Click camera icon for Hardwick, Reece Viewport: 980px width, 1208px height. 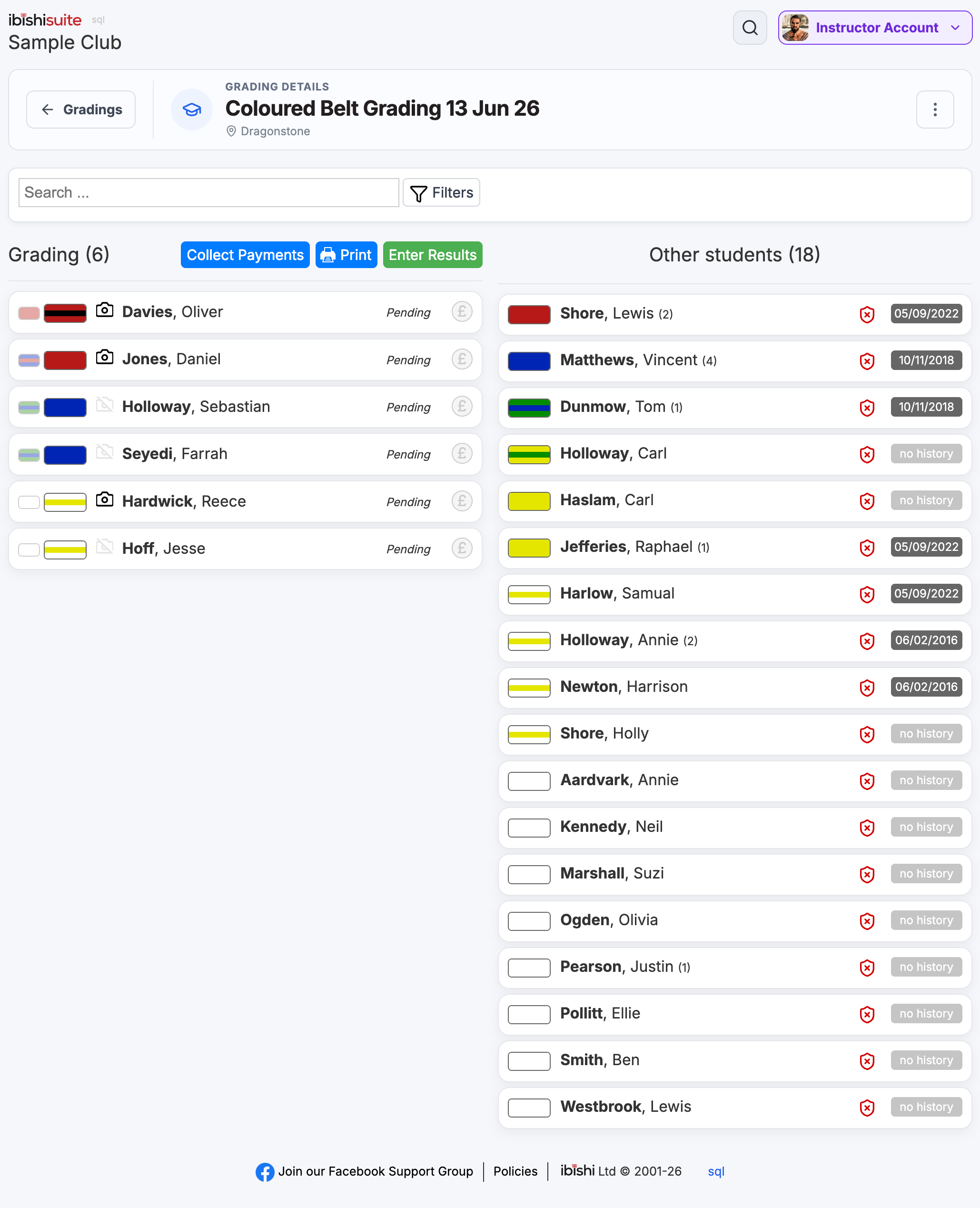[x=104, y=500]
